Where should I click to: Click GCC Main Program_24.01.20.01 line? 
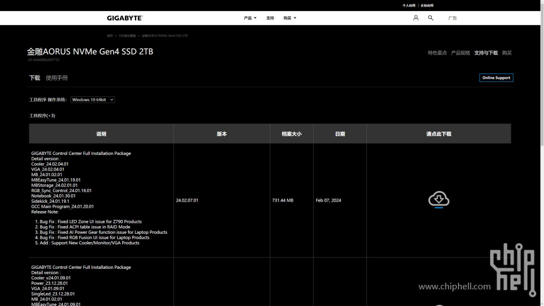[62, 207]
